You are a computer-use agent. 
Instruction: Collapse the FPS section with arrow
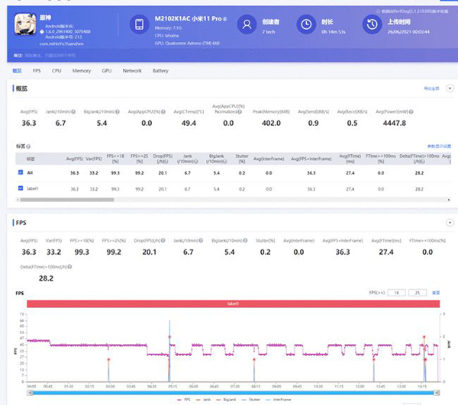pyautogui.click(x=450, y=223)
